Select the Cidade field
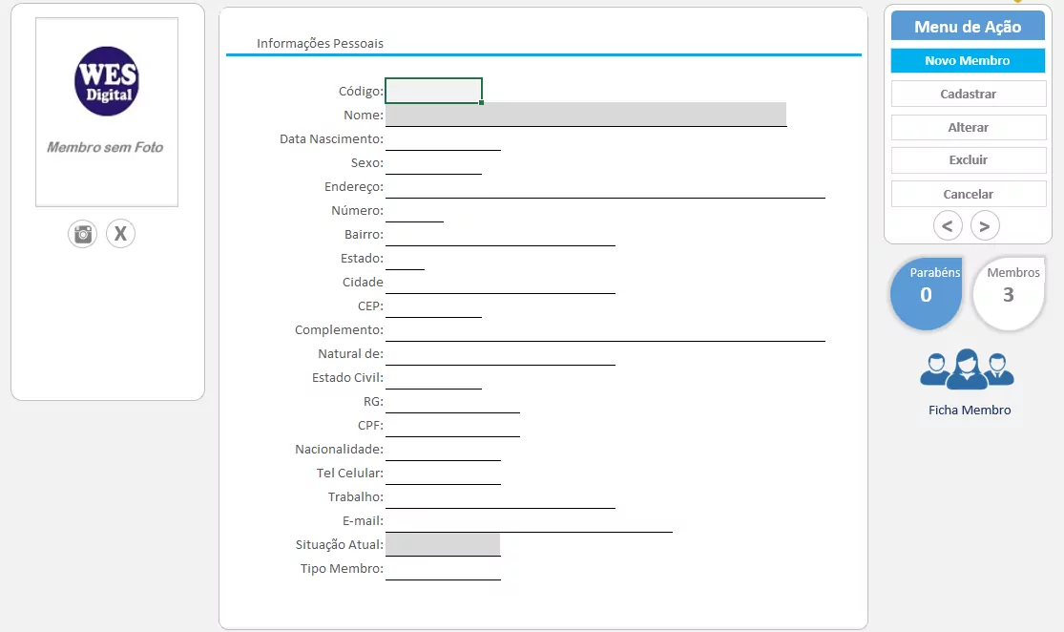The image size is (1064, 632). (500, 283)
